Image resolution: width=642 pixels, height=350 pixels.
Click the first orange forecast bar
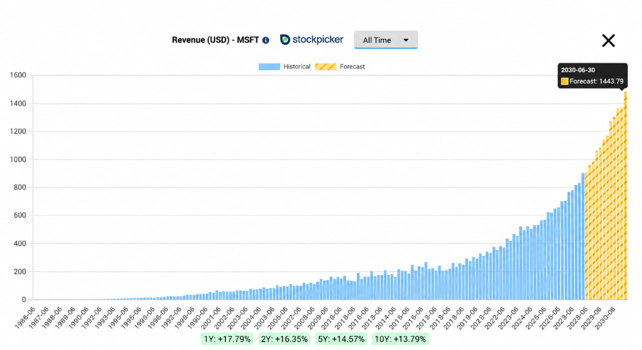coord(587,236)
